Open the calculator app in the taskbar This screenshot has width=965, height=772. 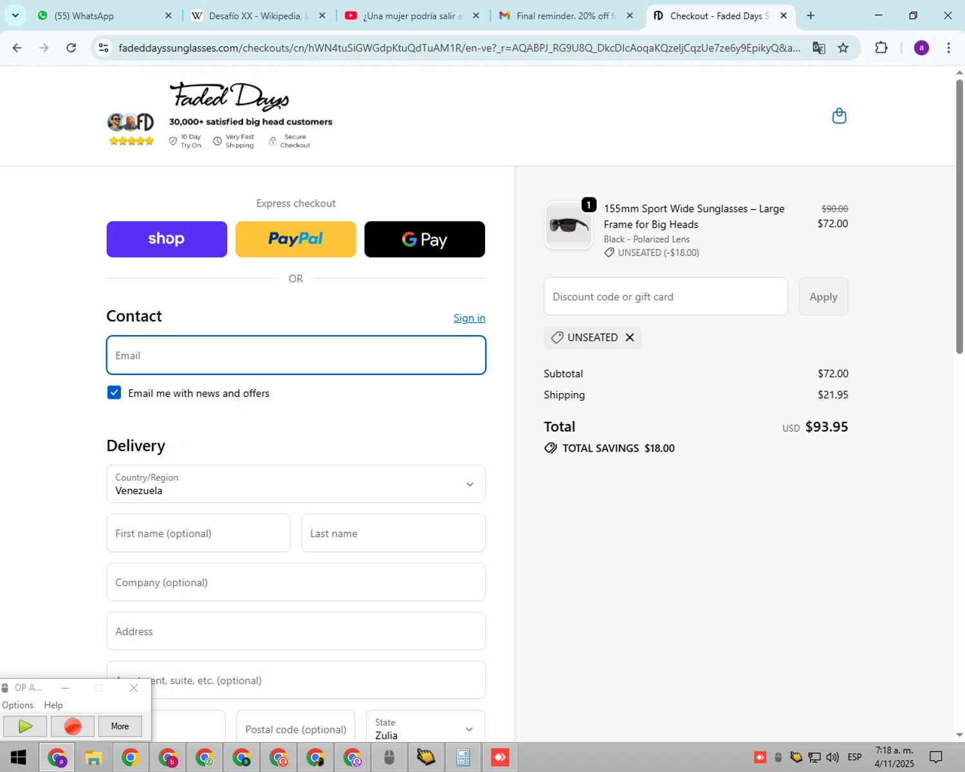(x=463, y=757)
